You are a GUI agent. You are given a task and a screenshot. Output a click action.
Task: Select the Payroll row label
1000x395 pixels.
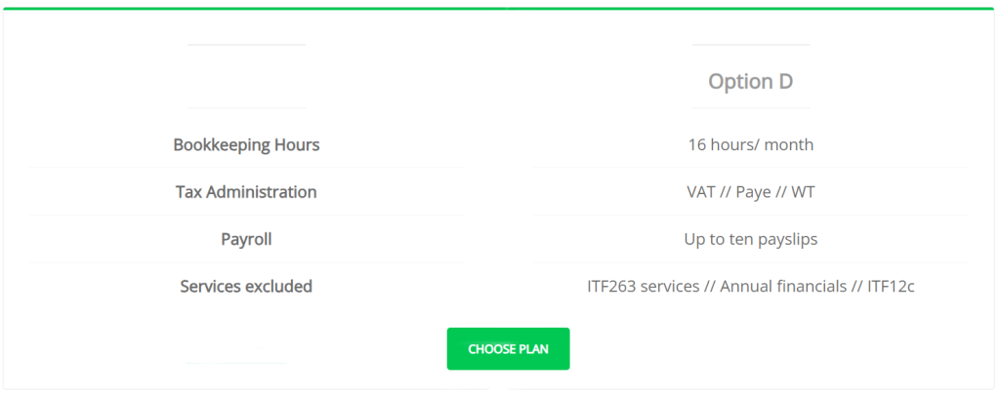tap(246, 239)
